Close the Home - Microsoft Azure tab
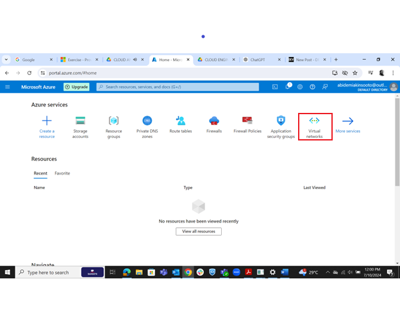400x331 pixels. pyautogui.click(x=188, y=60)
